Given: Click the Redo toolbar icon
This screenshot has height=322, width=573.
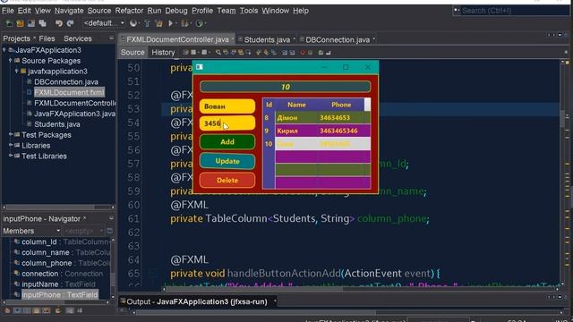Looking at the screenshot, I should tap(70, 23).
